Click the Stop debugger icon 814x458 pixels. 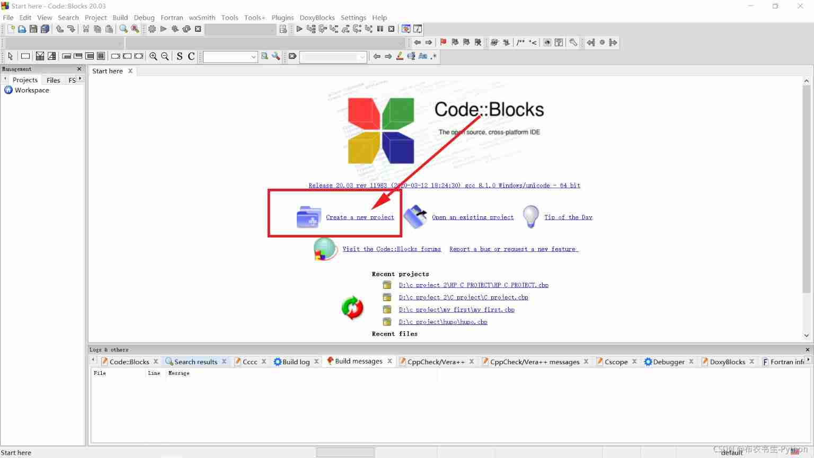[392, 29]
